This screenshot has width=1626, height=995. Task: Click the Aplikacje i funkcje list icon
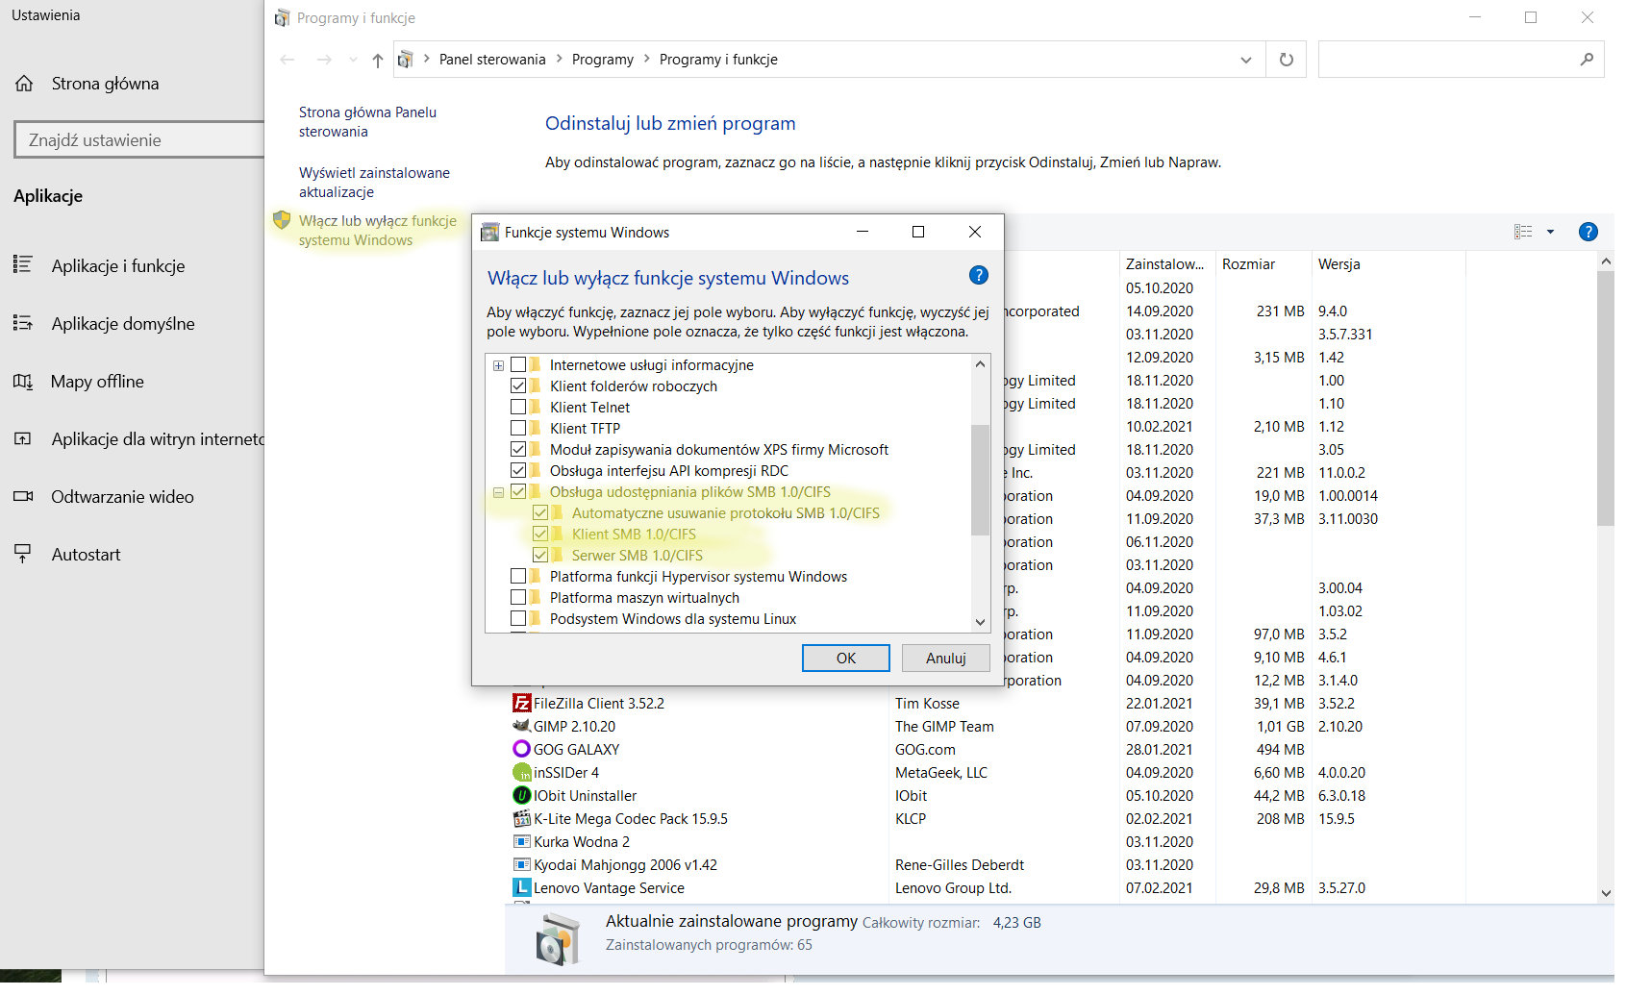coord(23,264)
